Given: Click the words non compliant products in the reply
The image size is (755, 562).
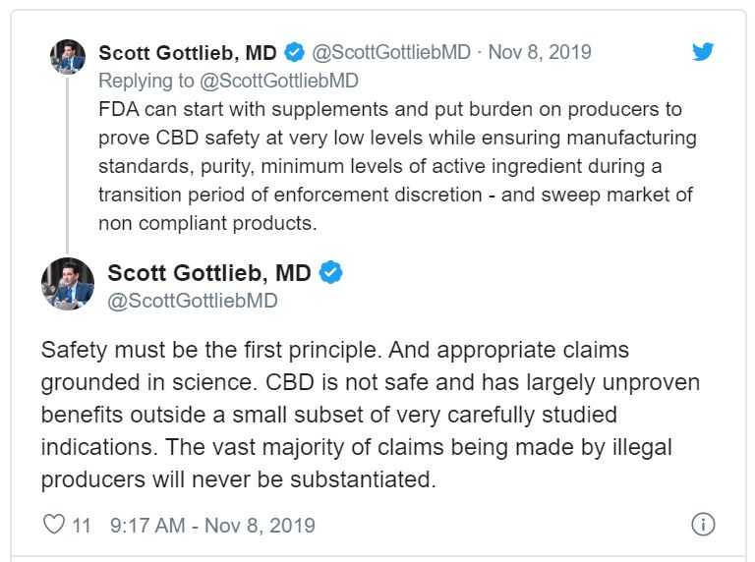Looking at the screenshot, I should point(207,223).
